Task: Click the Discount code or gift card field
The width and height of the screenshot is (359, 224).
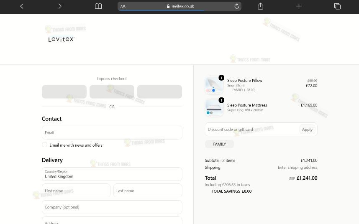Action: (252, 130)
